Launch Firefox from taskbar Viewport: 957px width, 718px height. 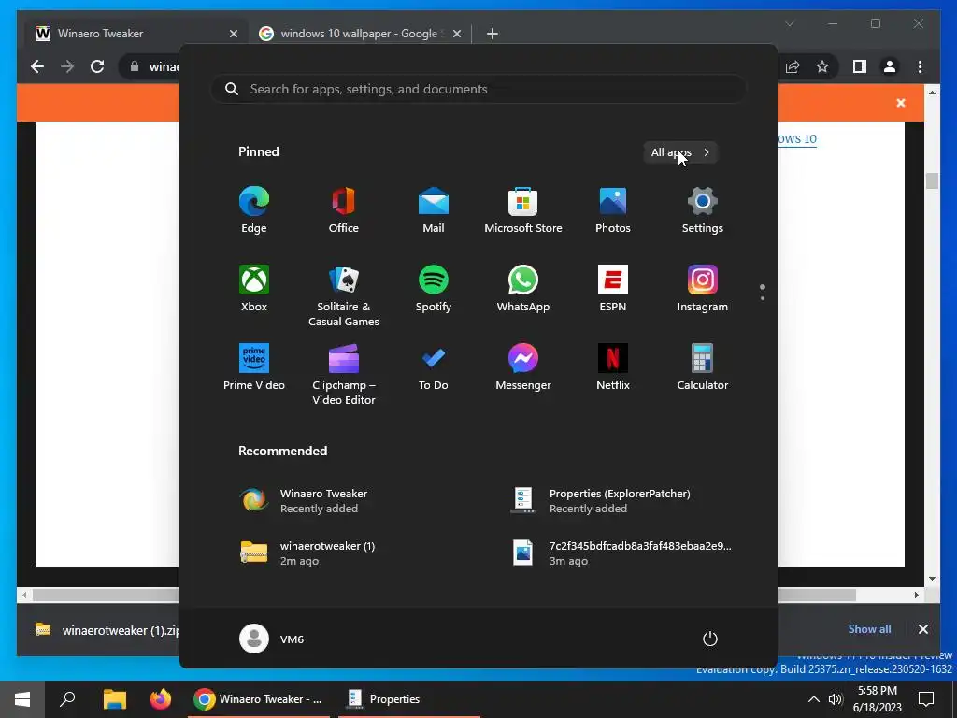161,699
